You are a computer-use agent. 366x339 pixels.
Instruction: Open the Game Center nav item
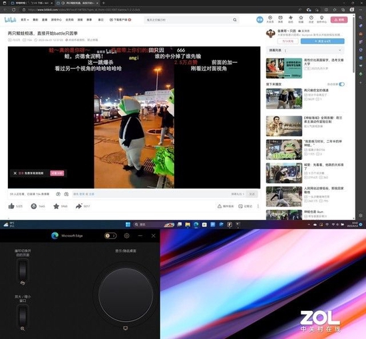click(57, 20)
